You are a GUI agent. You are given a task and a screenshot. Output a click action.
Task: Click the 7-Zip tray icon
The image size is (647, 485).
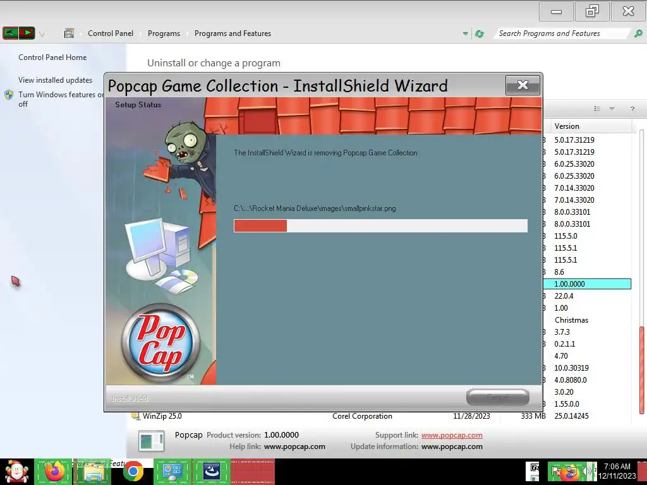click(x=535, y=468)
